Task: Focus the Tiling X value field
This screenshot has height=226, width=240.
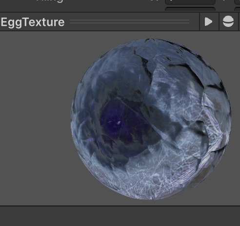Action: point(190,2)
